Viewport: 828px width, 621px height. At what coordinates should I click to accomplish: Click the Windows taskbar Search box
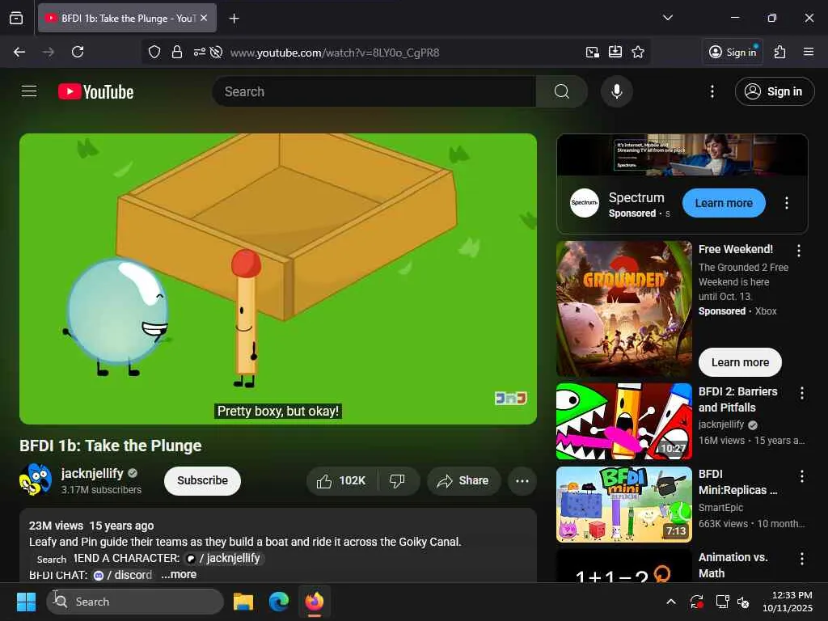click(135, 602)
